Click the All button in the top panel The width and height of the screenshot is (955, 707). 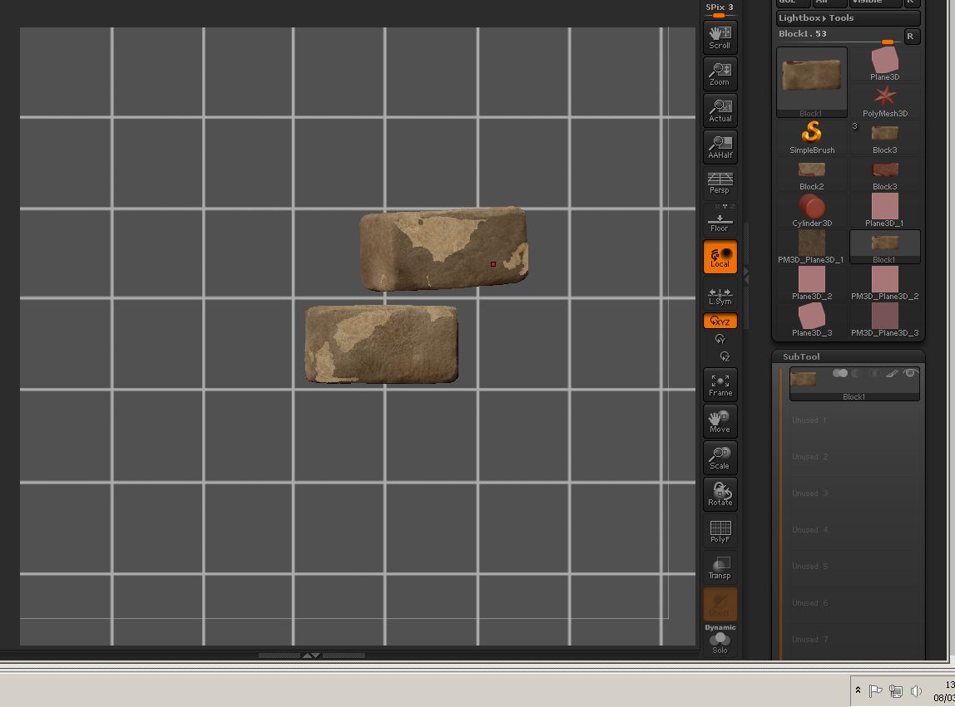[829, 2]
